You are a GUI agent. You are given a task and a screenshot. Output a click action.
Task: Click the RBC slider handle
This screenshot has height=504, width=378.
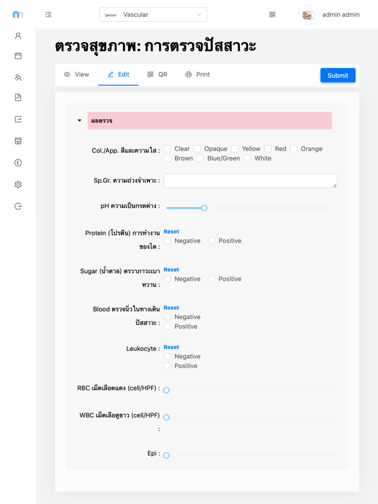[166, 390]
